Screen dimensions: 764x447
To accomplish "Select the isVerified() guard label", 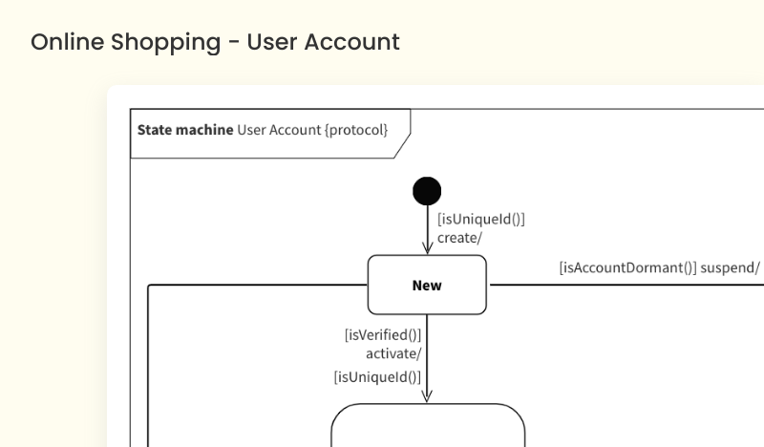I will pos(382,334).
